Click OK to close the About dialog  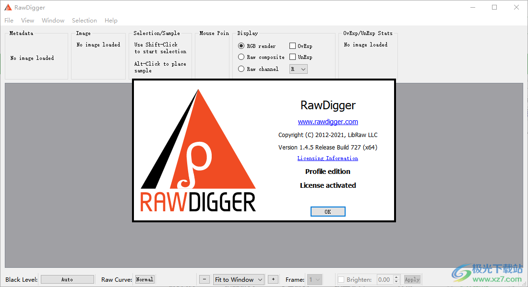point(328,211)
